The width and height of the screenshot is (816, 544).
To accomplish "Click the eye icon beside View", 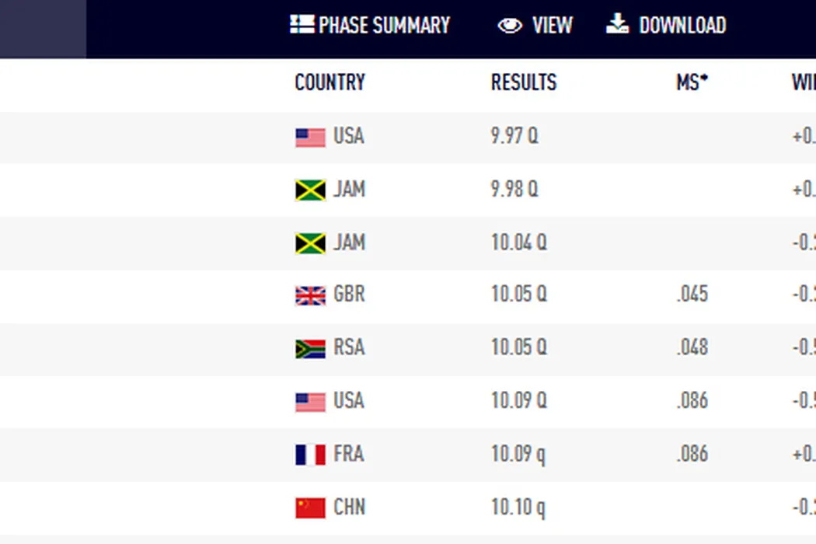I will tap(510, 26).
